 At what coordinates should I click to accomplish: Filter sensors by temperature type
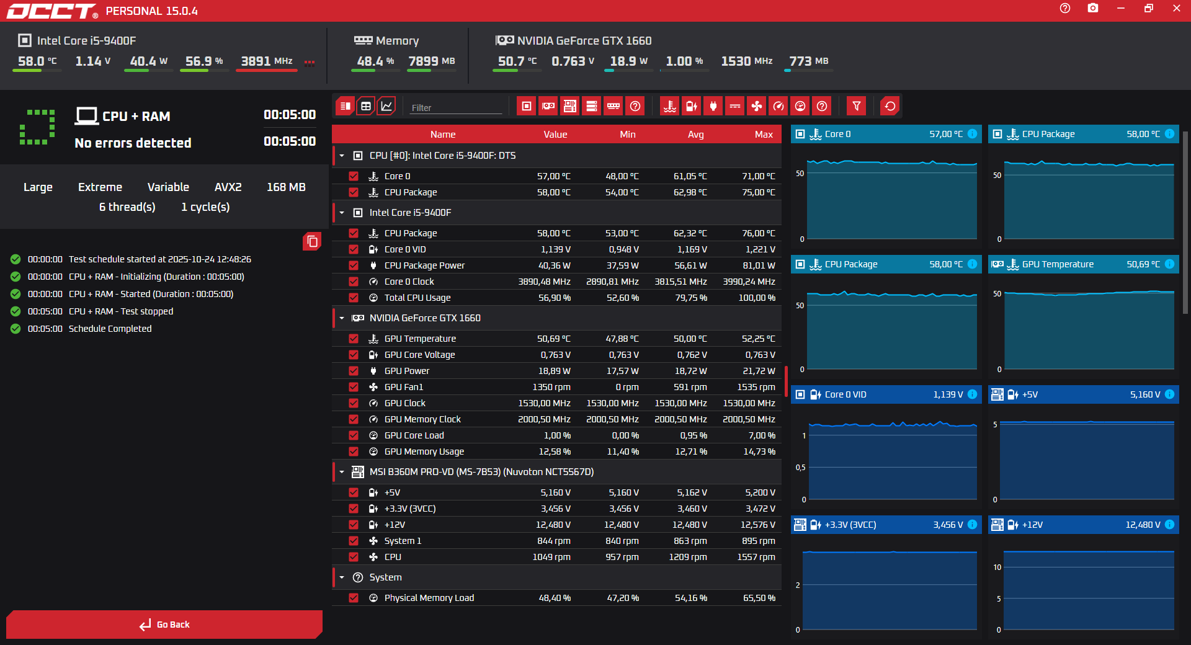click(x=670, y=106)
